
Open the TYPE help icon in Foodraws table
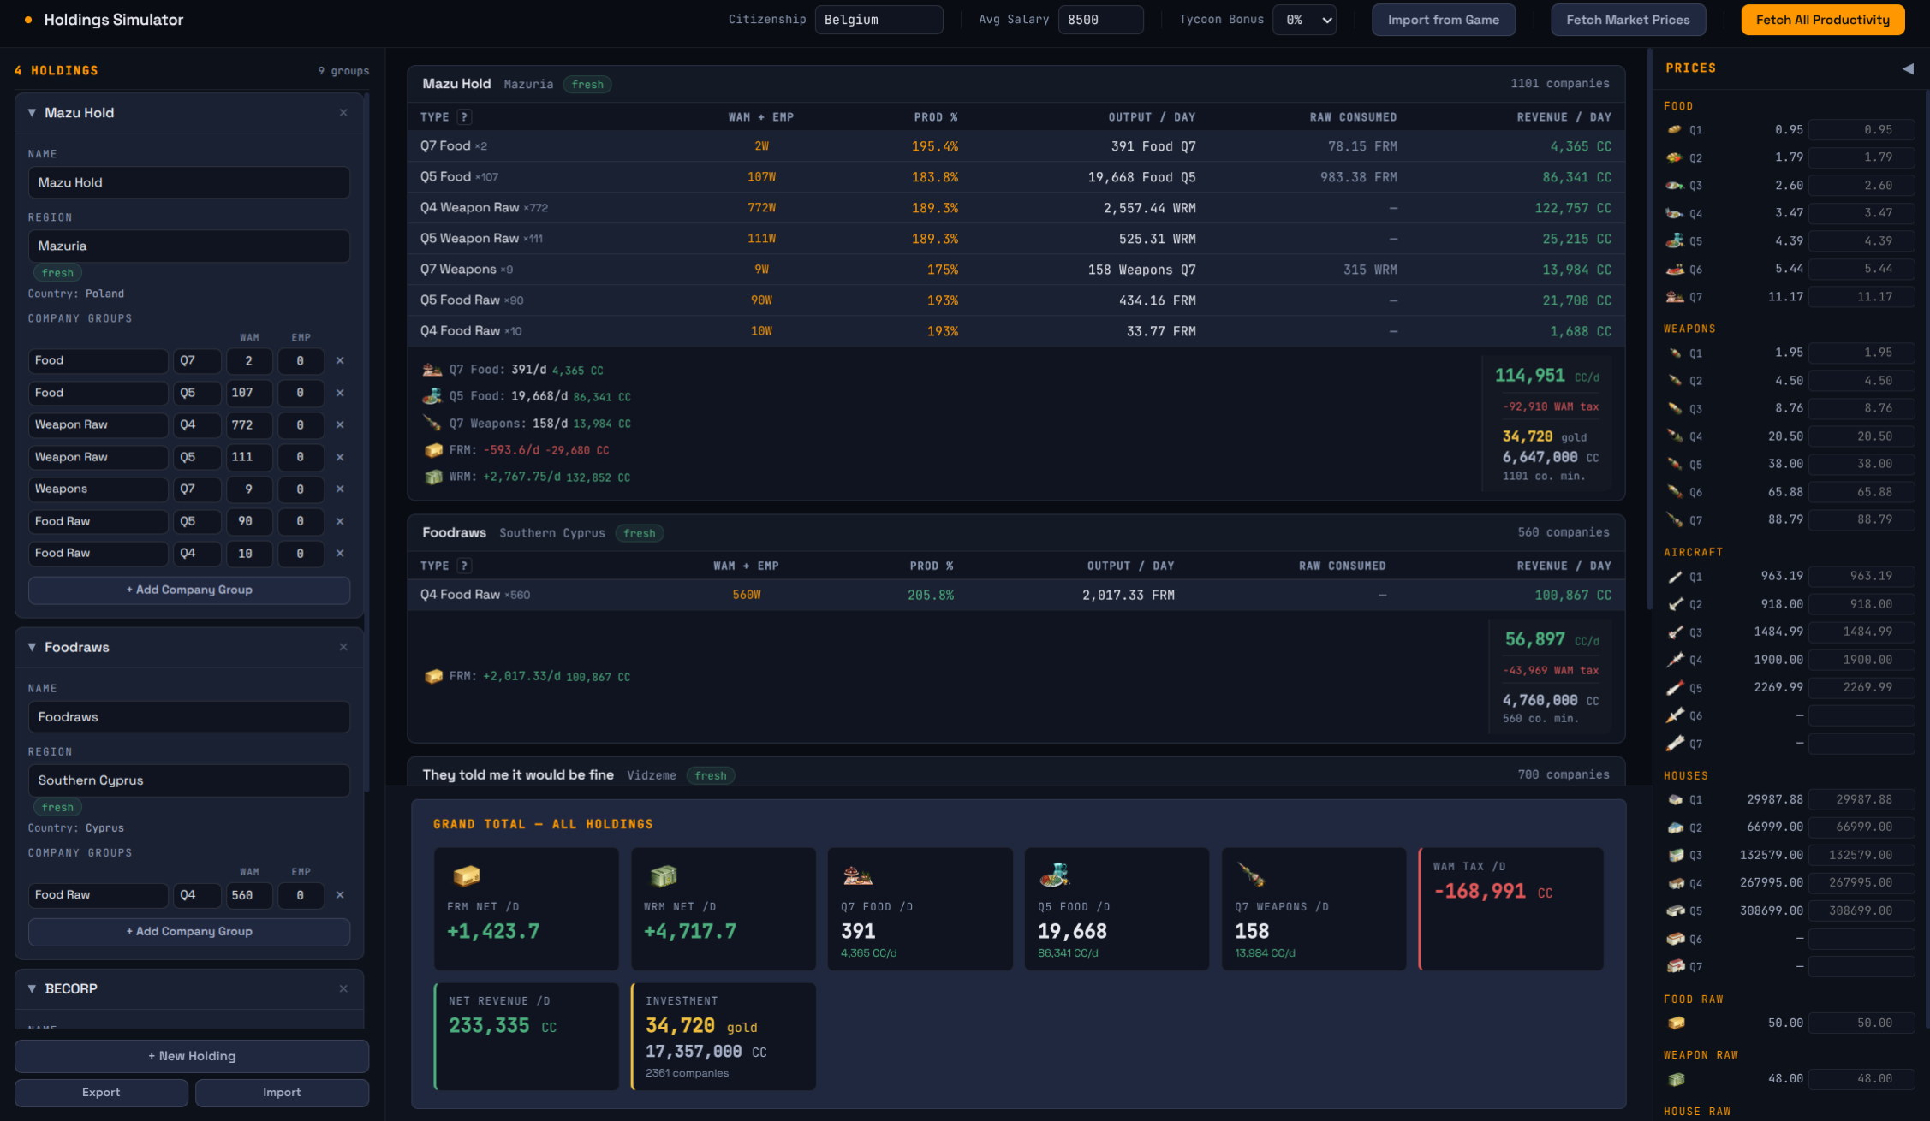(464, 566)
